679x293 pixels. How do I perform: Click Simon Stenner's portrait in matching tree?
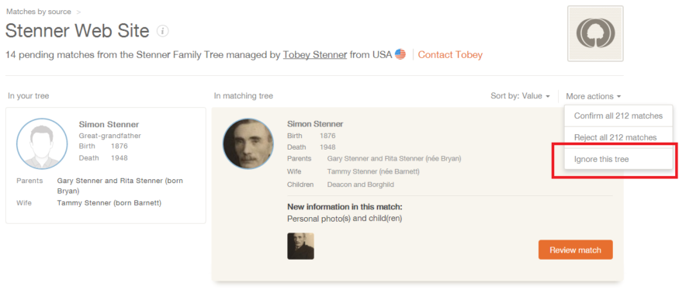pos(248,143)
